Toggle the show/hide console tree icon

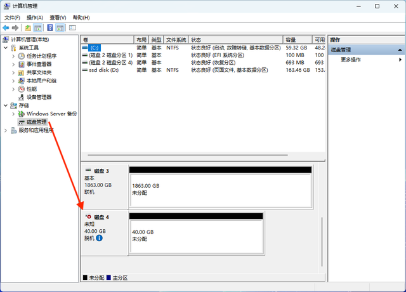pos(38,28)
